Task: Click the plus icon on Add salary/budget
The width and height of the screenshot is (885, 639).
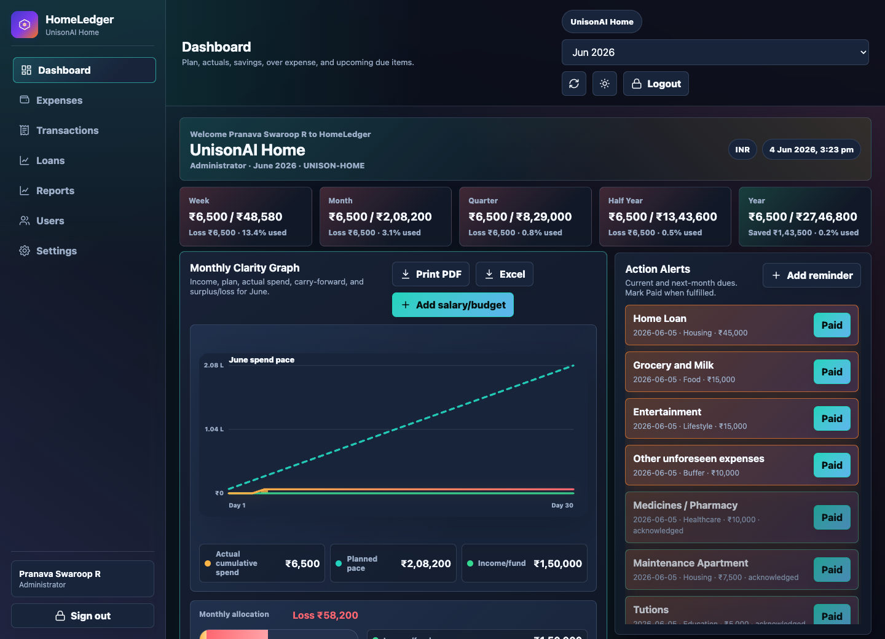Action: (x=406, y=305)
